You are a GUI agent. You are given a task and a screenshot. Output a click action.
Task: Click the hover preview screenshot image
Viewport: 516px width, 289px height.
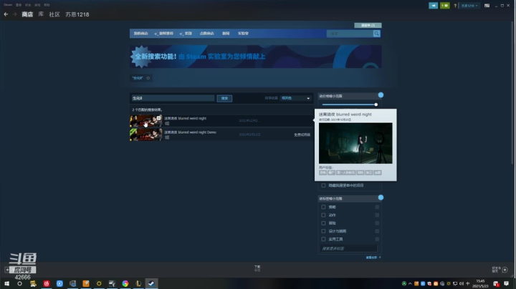(355, 143)
